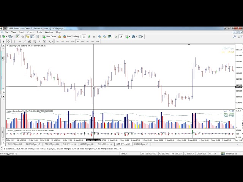Toggle the AutoTrading button

(71, 37)
